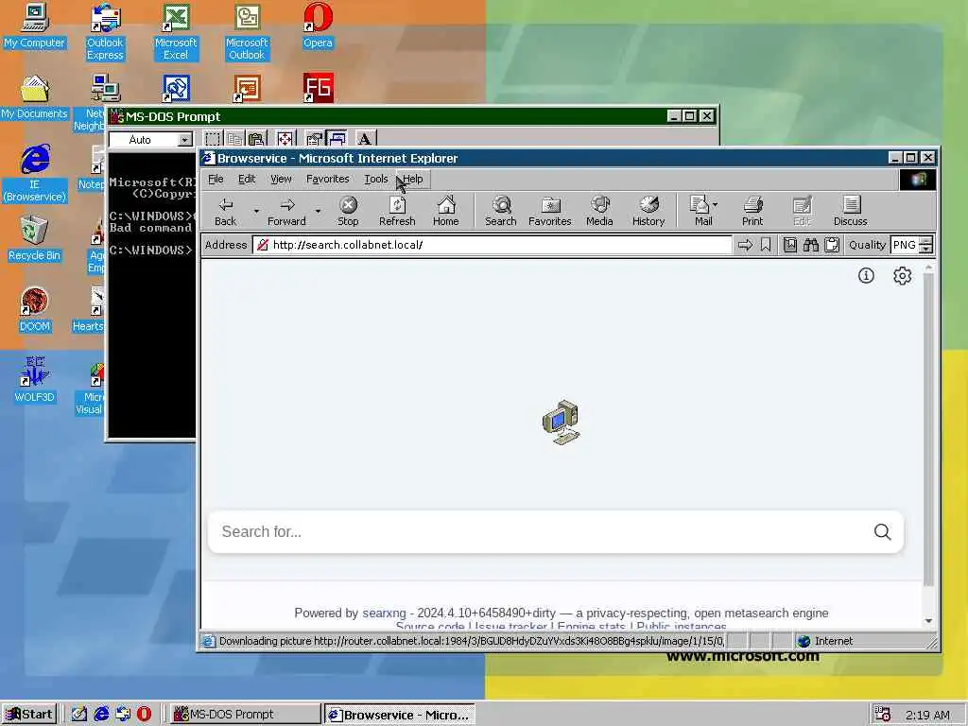This screenshot has width=968, height=726.
Task: Open the View menu
Action: click(x=281, y=179)
